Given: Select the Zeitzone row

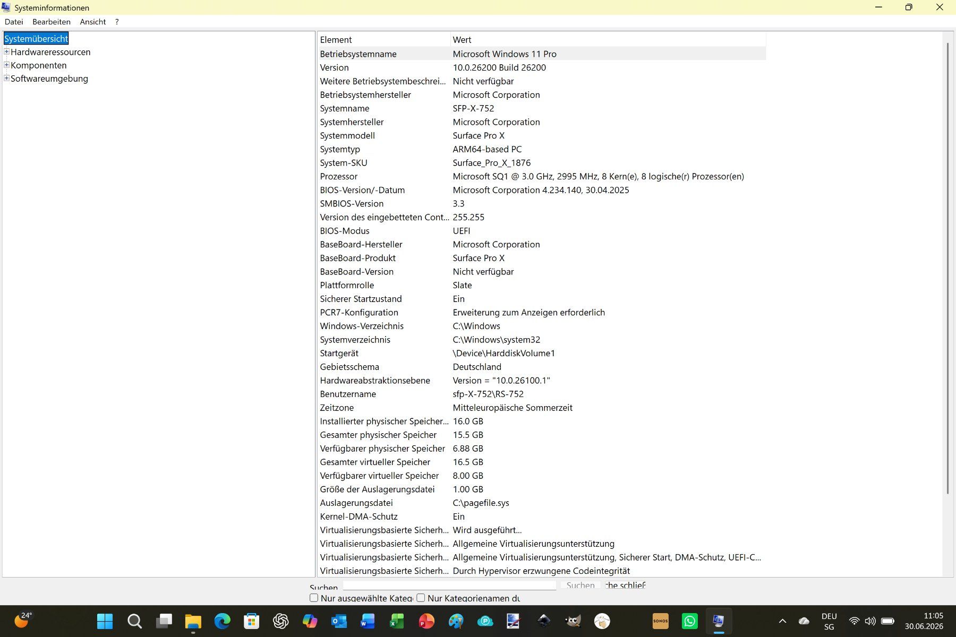Looking at the screenshot, I should click(542, 408).
